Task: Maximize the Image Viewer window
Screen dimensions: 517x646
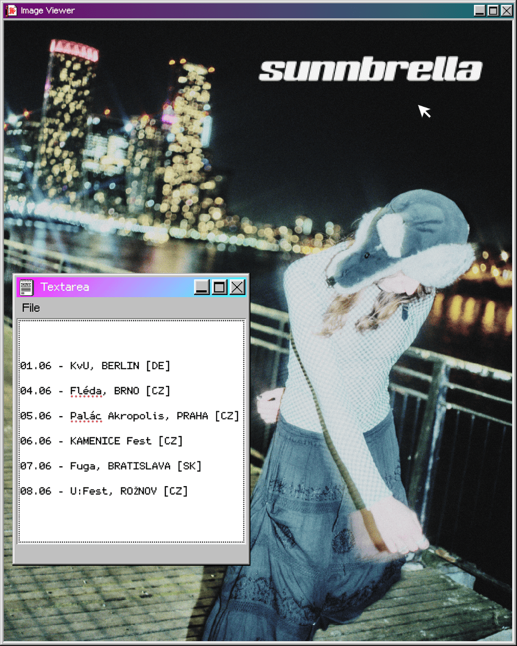Action: [493, 11]
